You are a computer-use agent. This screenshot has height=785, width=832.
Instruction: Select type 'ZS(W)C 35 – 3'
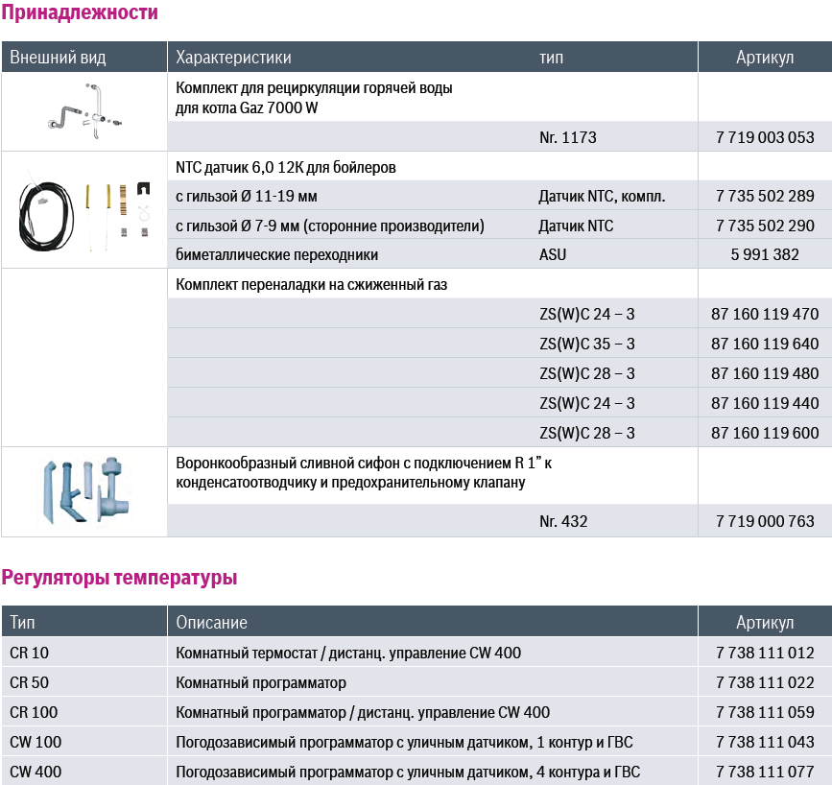click(x=587, y=344)
